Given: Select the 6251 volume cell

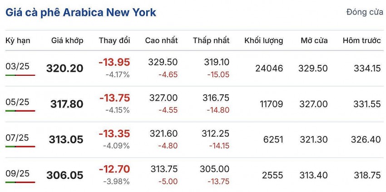Looking at the screenshot, I should pos(273,140).
